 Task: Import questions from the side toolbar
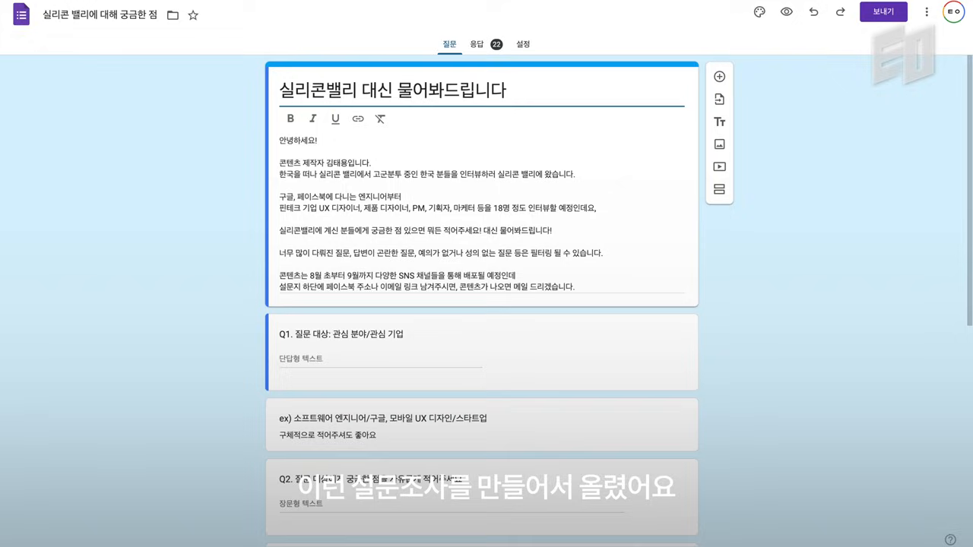pyautogui.click(x=719, y=99)
